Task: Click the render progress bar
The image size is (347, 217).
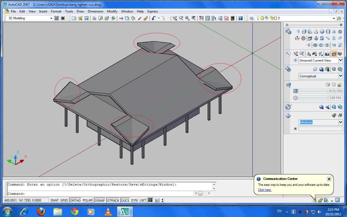Action: [x=321, y=129]
